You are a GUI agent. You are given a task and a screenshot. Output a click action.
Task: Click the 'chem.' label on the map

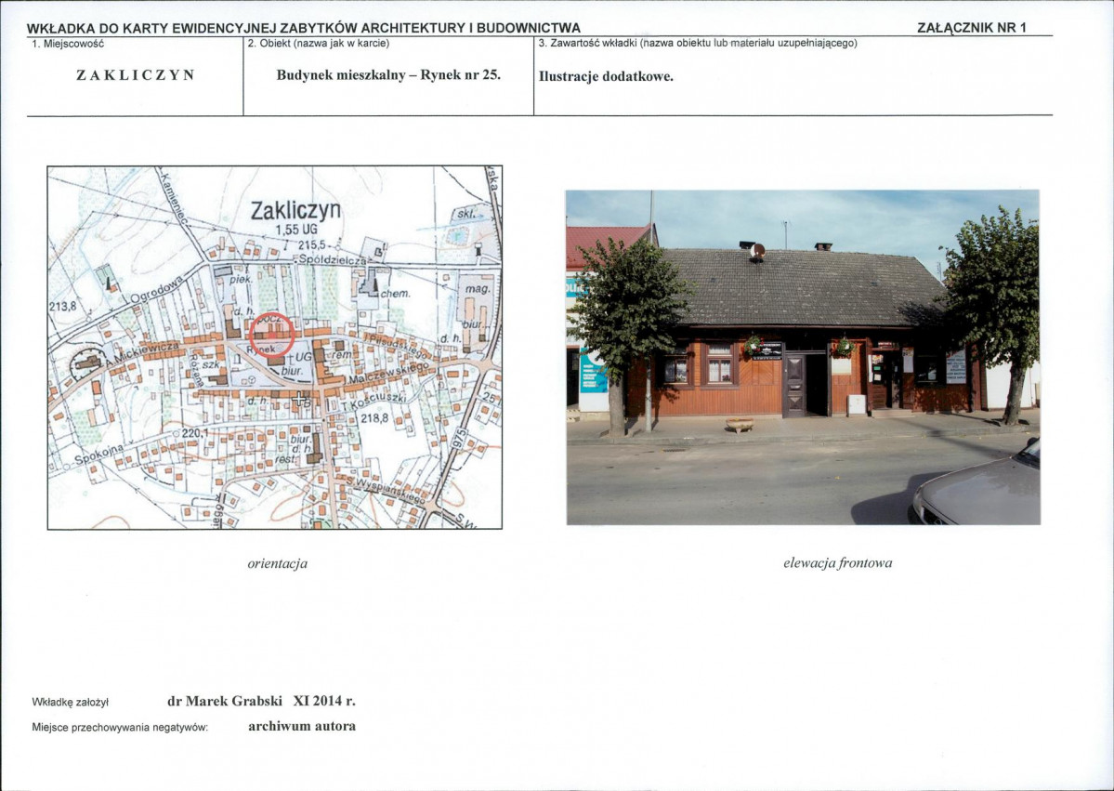396,293
